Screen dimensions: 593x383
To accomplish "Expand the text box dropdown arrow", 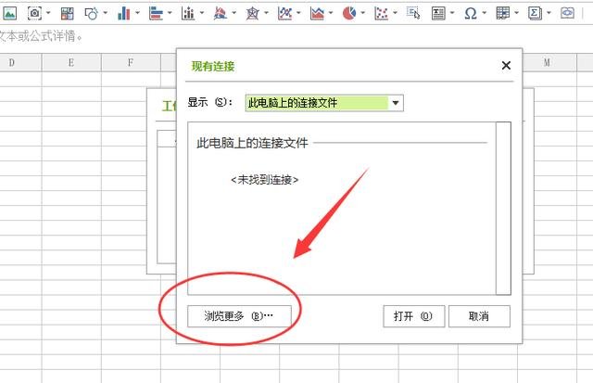I will point(452,13).
